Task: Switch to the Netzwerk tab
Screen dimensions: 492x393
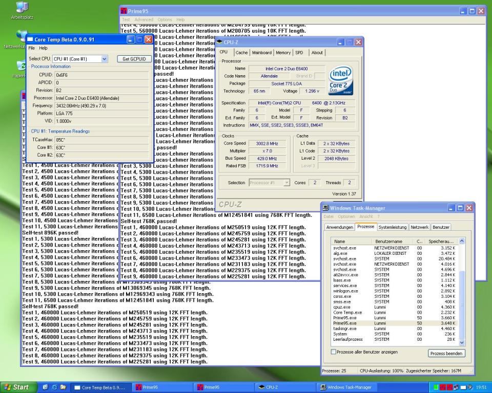Action: (420, 227)
